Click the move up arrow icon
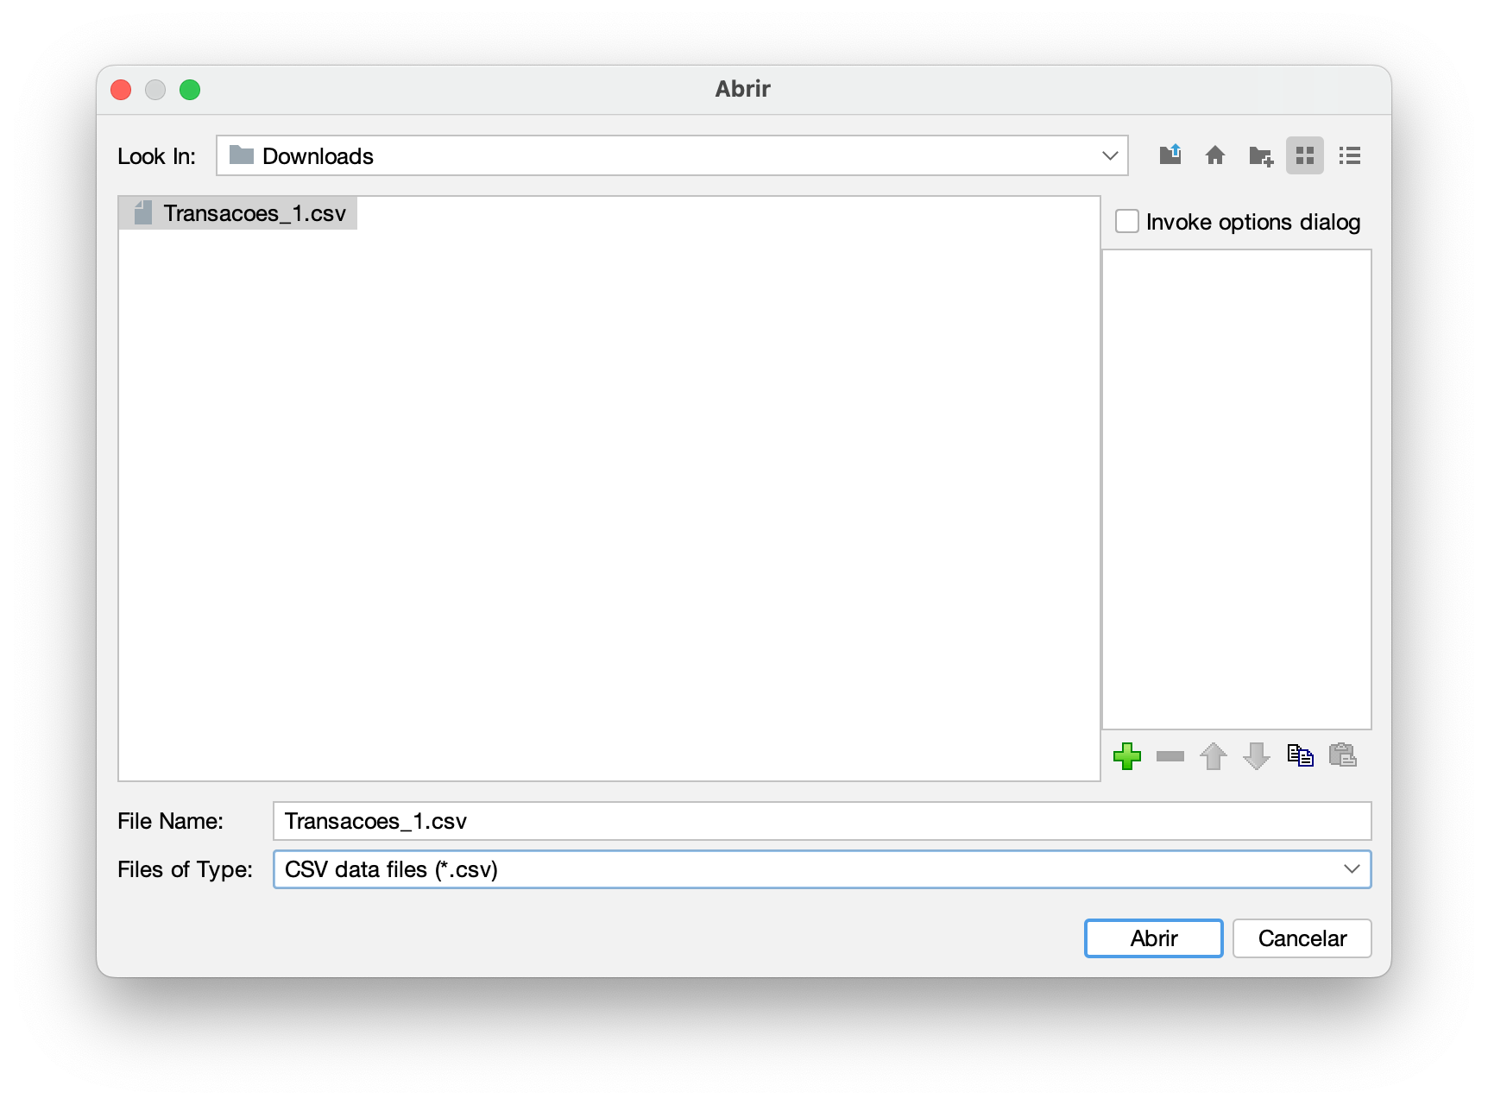1488x1105 pixels. pos(1214,756)
